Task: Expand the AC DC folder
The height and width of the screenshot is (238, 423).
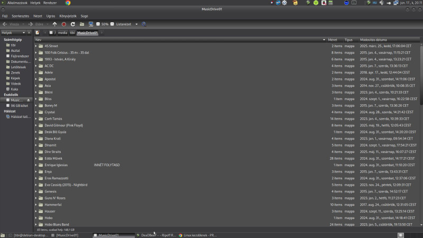Action: click(36, 66)
